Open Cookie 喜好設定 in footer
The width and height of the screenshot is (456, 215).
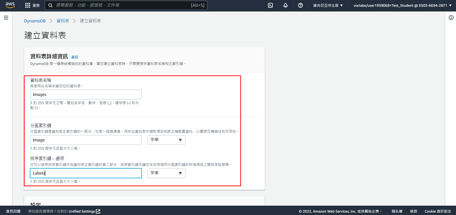(438, 211)
